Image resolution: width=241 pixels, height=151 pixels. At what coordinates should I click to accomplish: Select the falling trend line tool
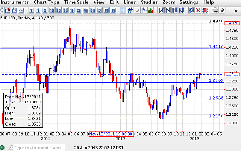tap(168, 10)
